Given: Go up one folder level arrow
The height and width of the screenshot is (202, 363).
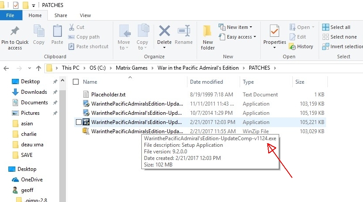Looking at the screenshot, I should click(39, 68).
